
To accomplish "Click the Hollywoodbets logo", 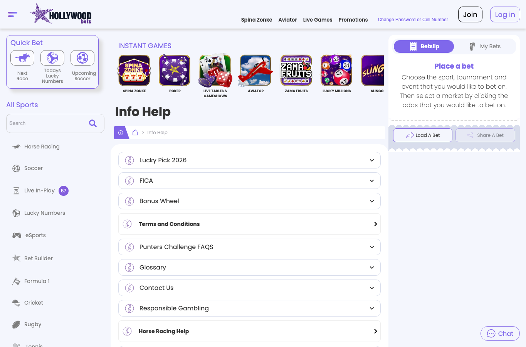I will point(61,14).
